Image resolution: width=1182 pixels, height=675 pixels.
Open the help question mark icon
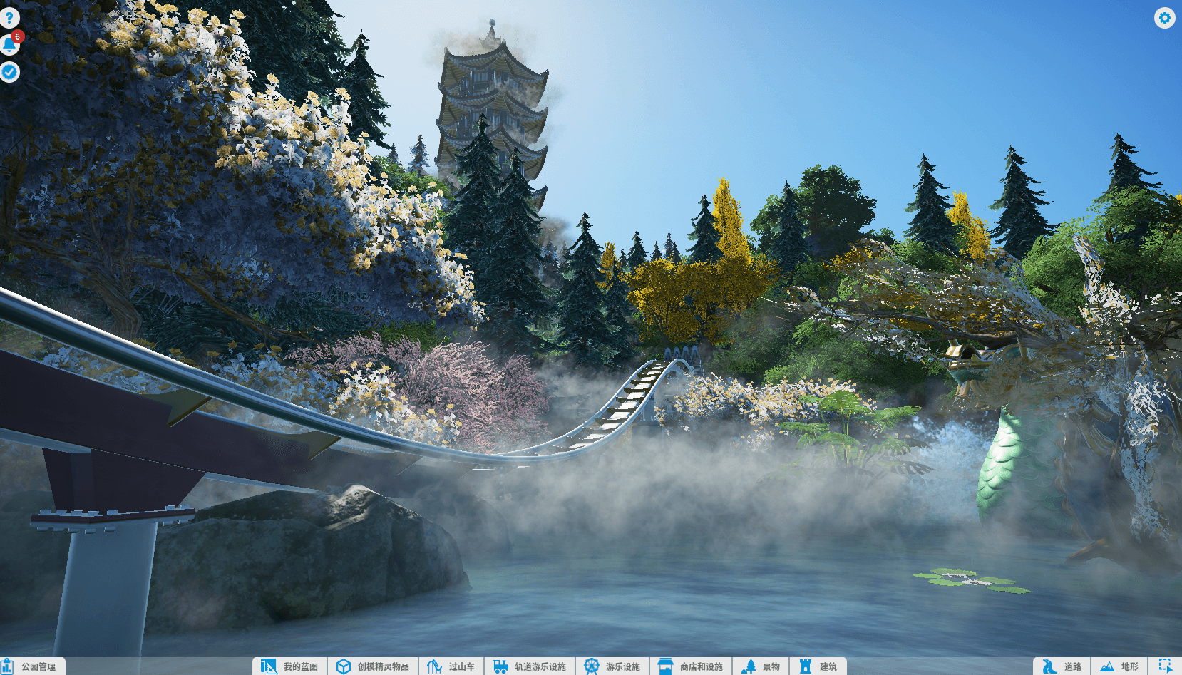pos(9,18)
